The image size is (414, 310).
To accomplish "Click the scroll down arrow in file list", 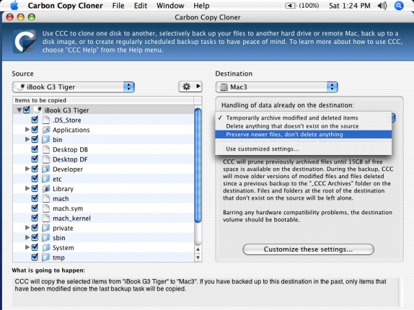I will [x=198, y=258].
